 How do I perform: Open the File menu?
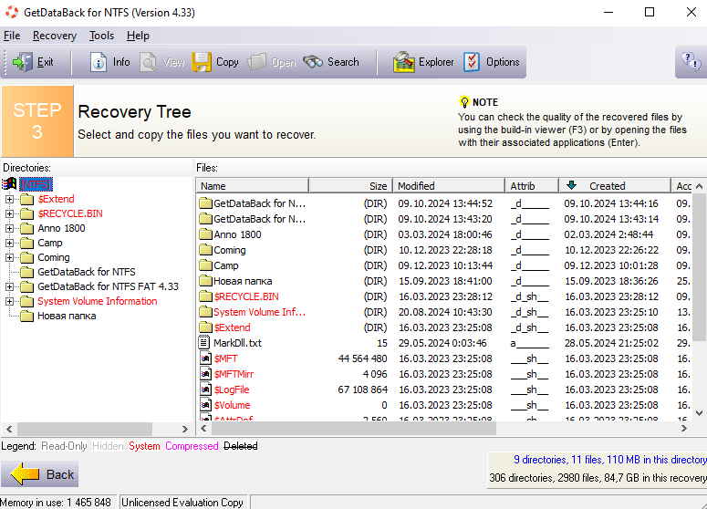(x=12, y=36)
